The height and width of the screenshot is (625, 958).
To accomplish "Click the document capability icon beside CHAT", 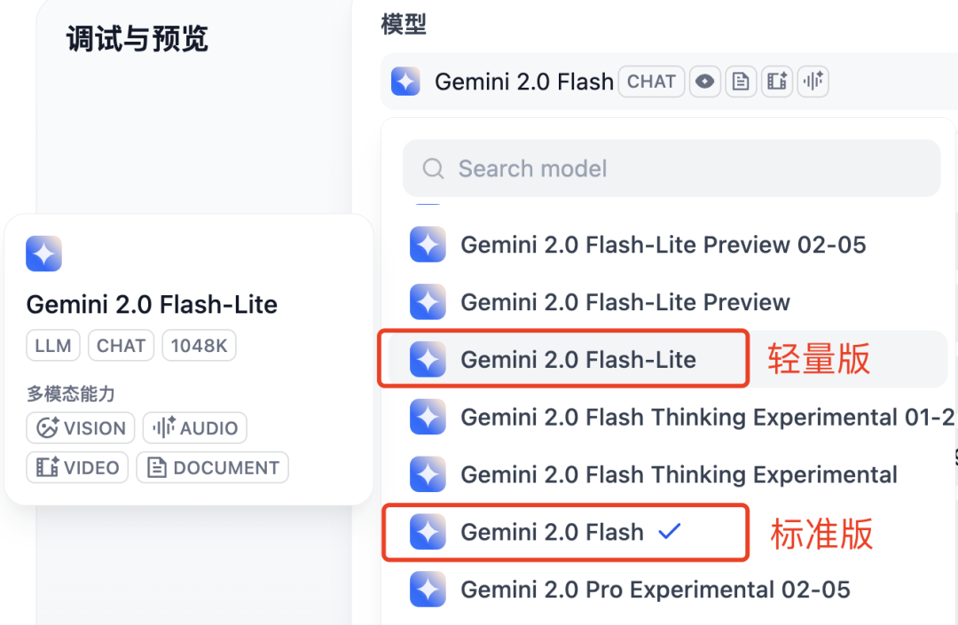I will tap(741, 82).
